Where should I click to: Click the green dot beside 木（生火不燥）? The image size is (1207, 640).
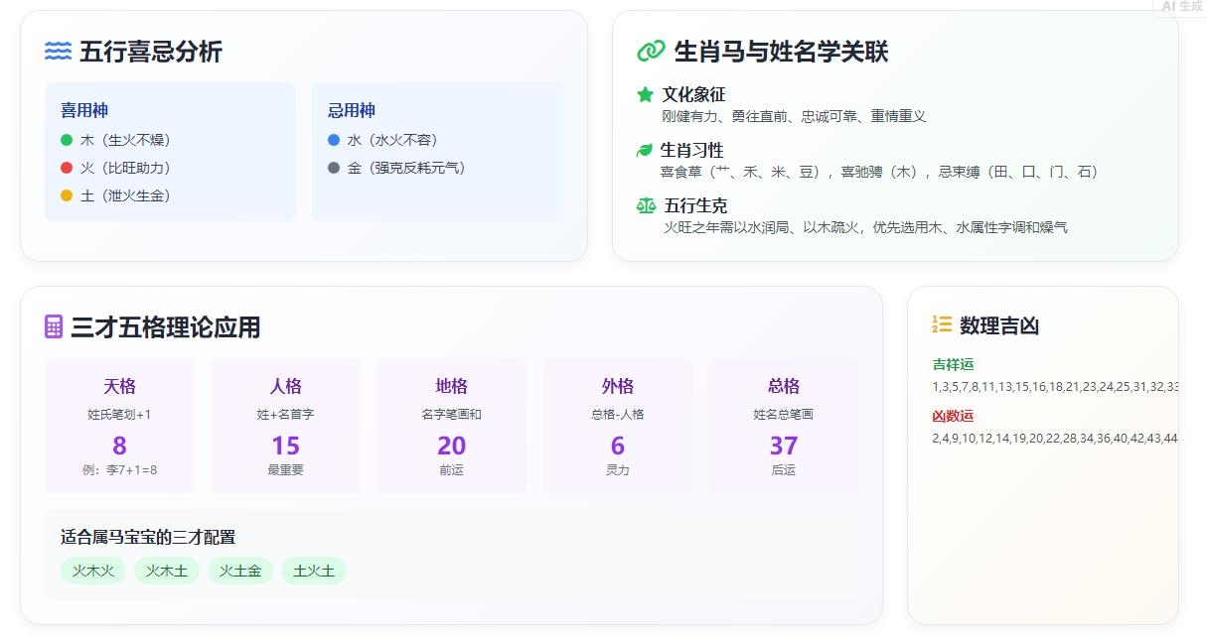[x=67, y=140]
